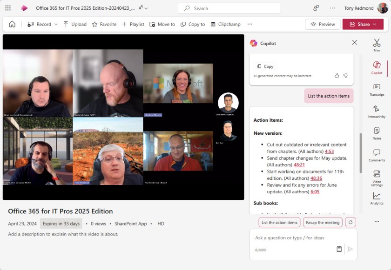
Task: Mark video as Favorite
Action: tap(104, 24)
